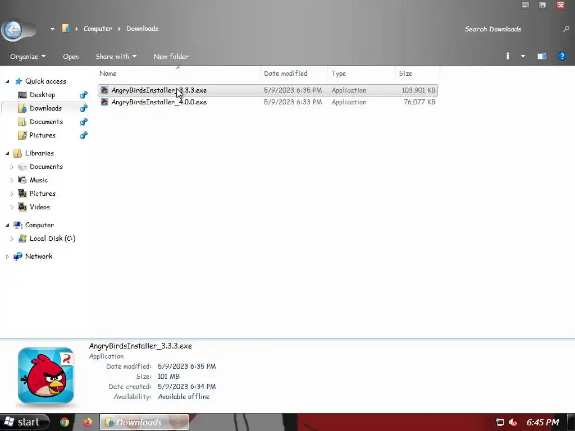Open Local Disk (C:)
The height and width of the screenshot is (431, 575).
(x=52, y=239)
